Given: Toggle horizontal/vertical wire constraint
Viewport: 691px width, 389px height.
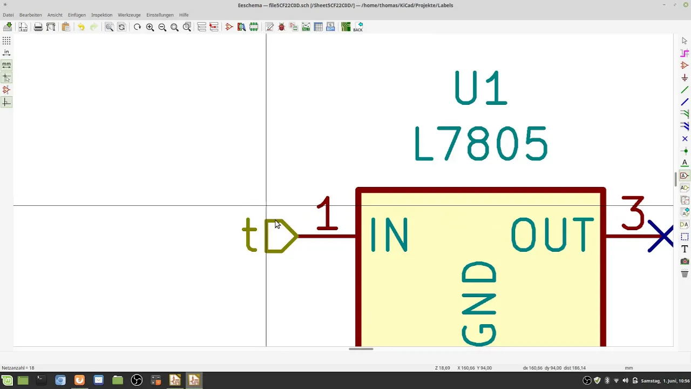Looking at the screenshot, I should tap(6, 103).
